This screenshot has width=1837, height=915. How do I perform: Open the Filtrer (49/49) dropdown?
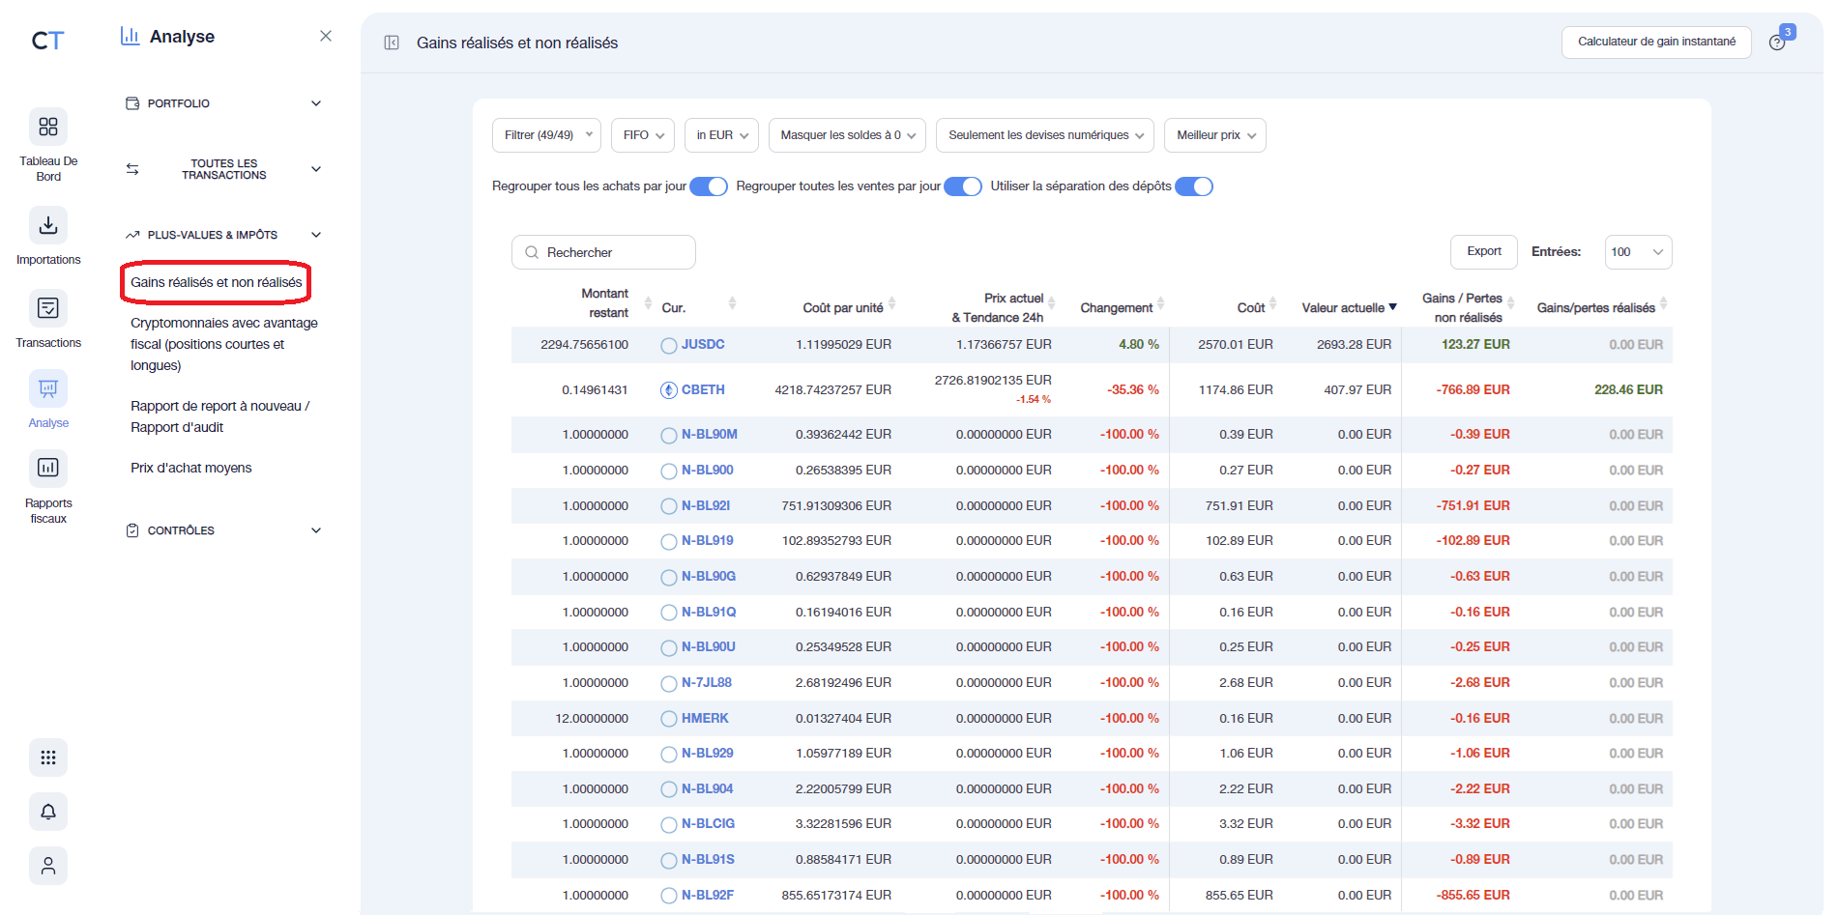[x=545, y=135]
